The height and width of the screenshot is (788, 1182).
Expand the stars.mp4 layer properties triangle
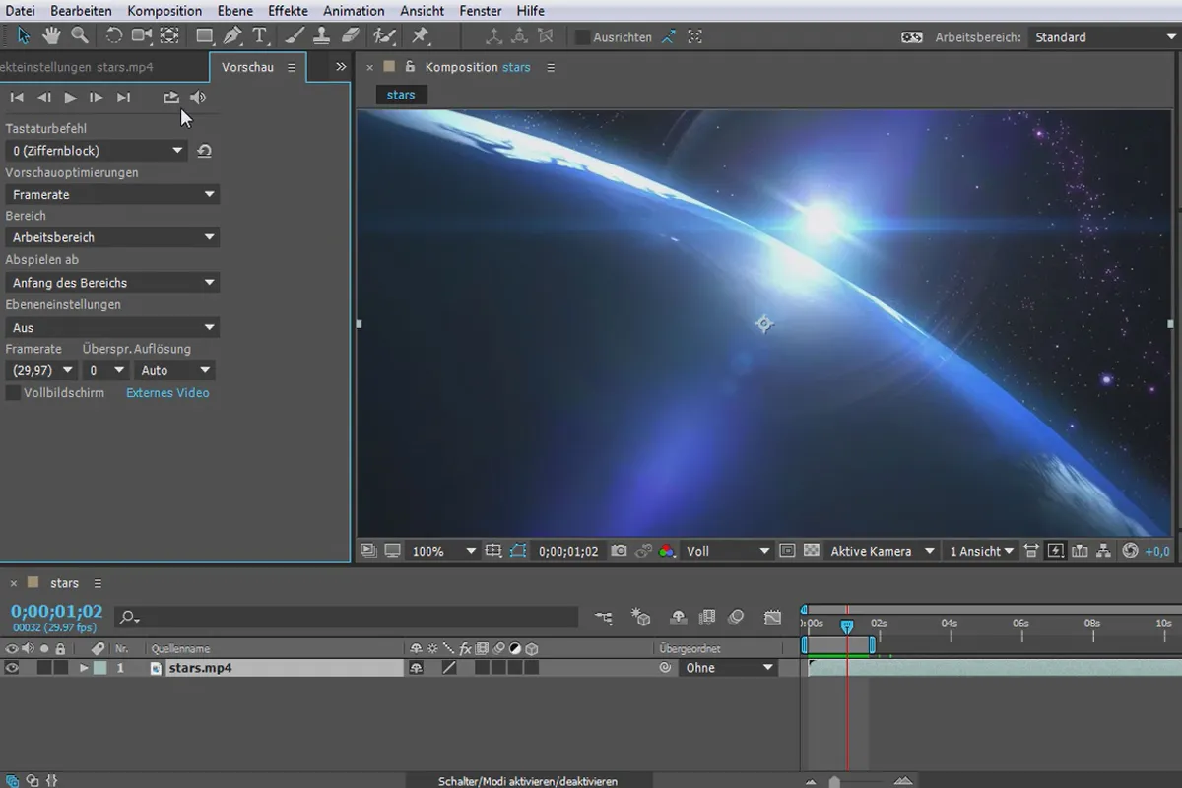84,668
